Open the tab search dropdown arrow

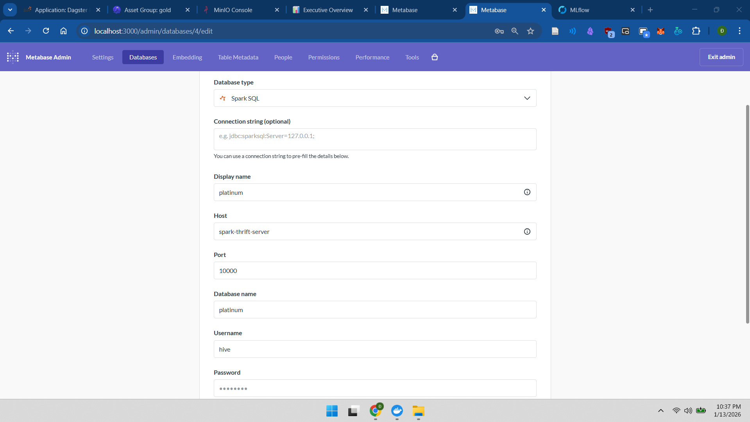click(x=10, y=10)
